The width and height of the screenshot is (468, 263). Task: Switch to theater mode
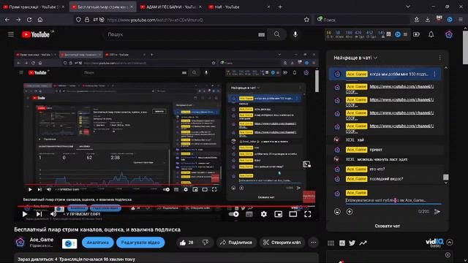292,214
